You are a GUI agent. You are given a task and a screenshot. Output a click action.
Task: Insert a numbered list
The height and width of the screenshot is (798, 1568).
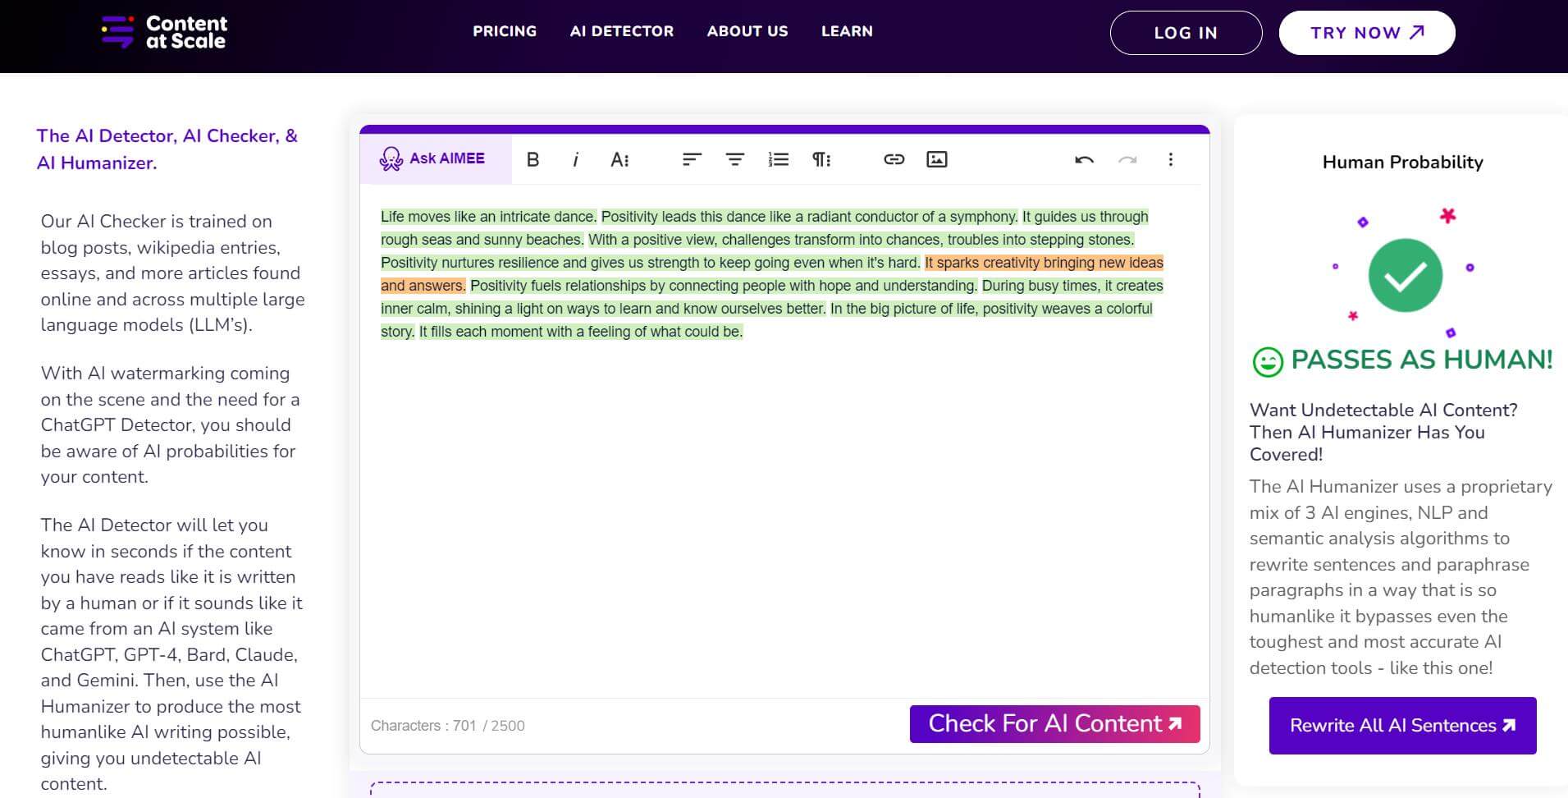point(778,159)
